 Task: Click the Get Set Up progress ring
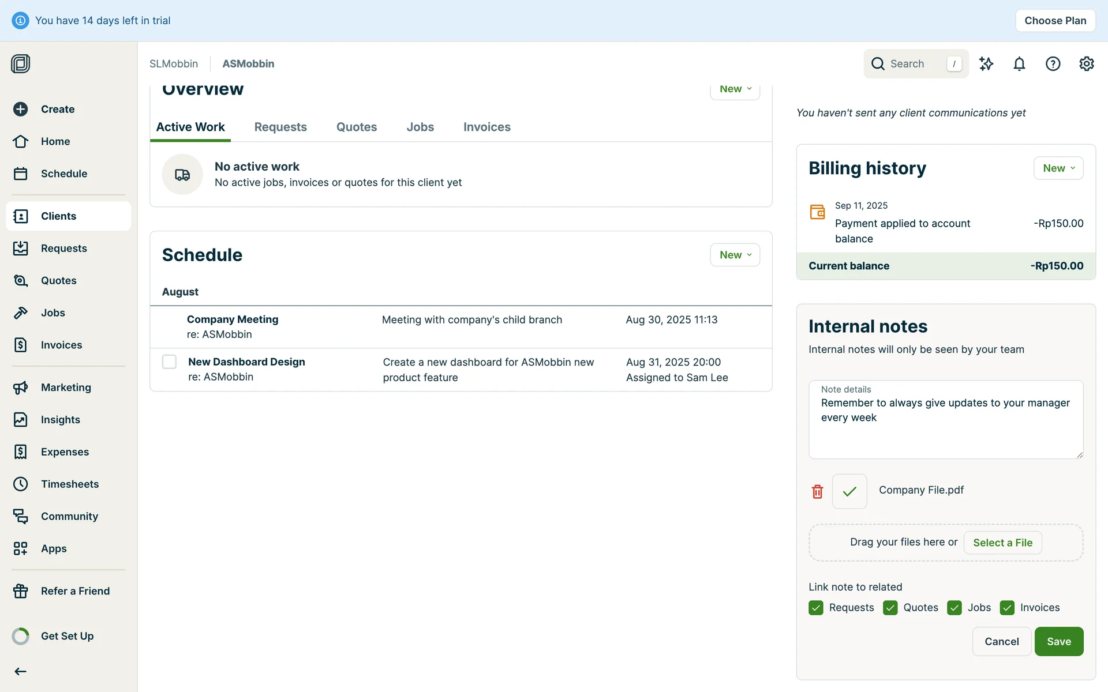click(x=21, y=636)
